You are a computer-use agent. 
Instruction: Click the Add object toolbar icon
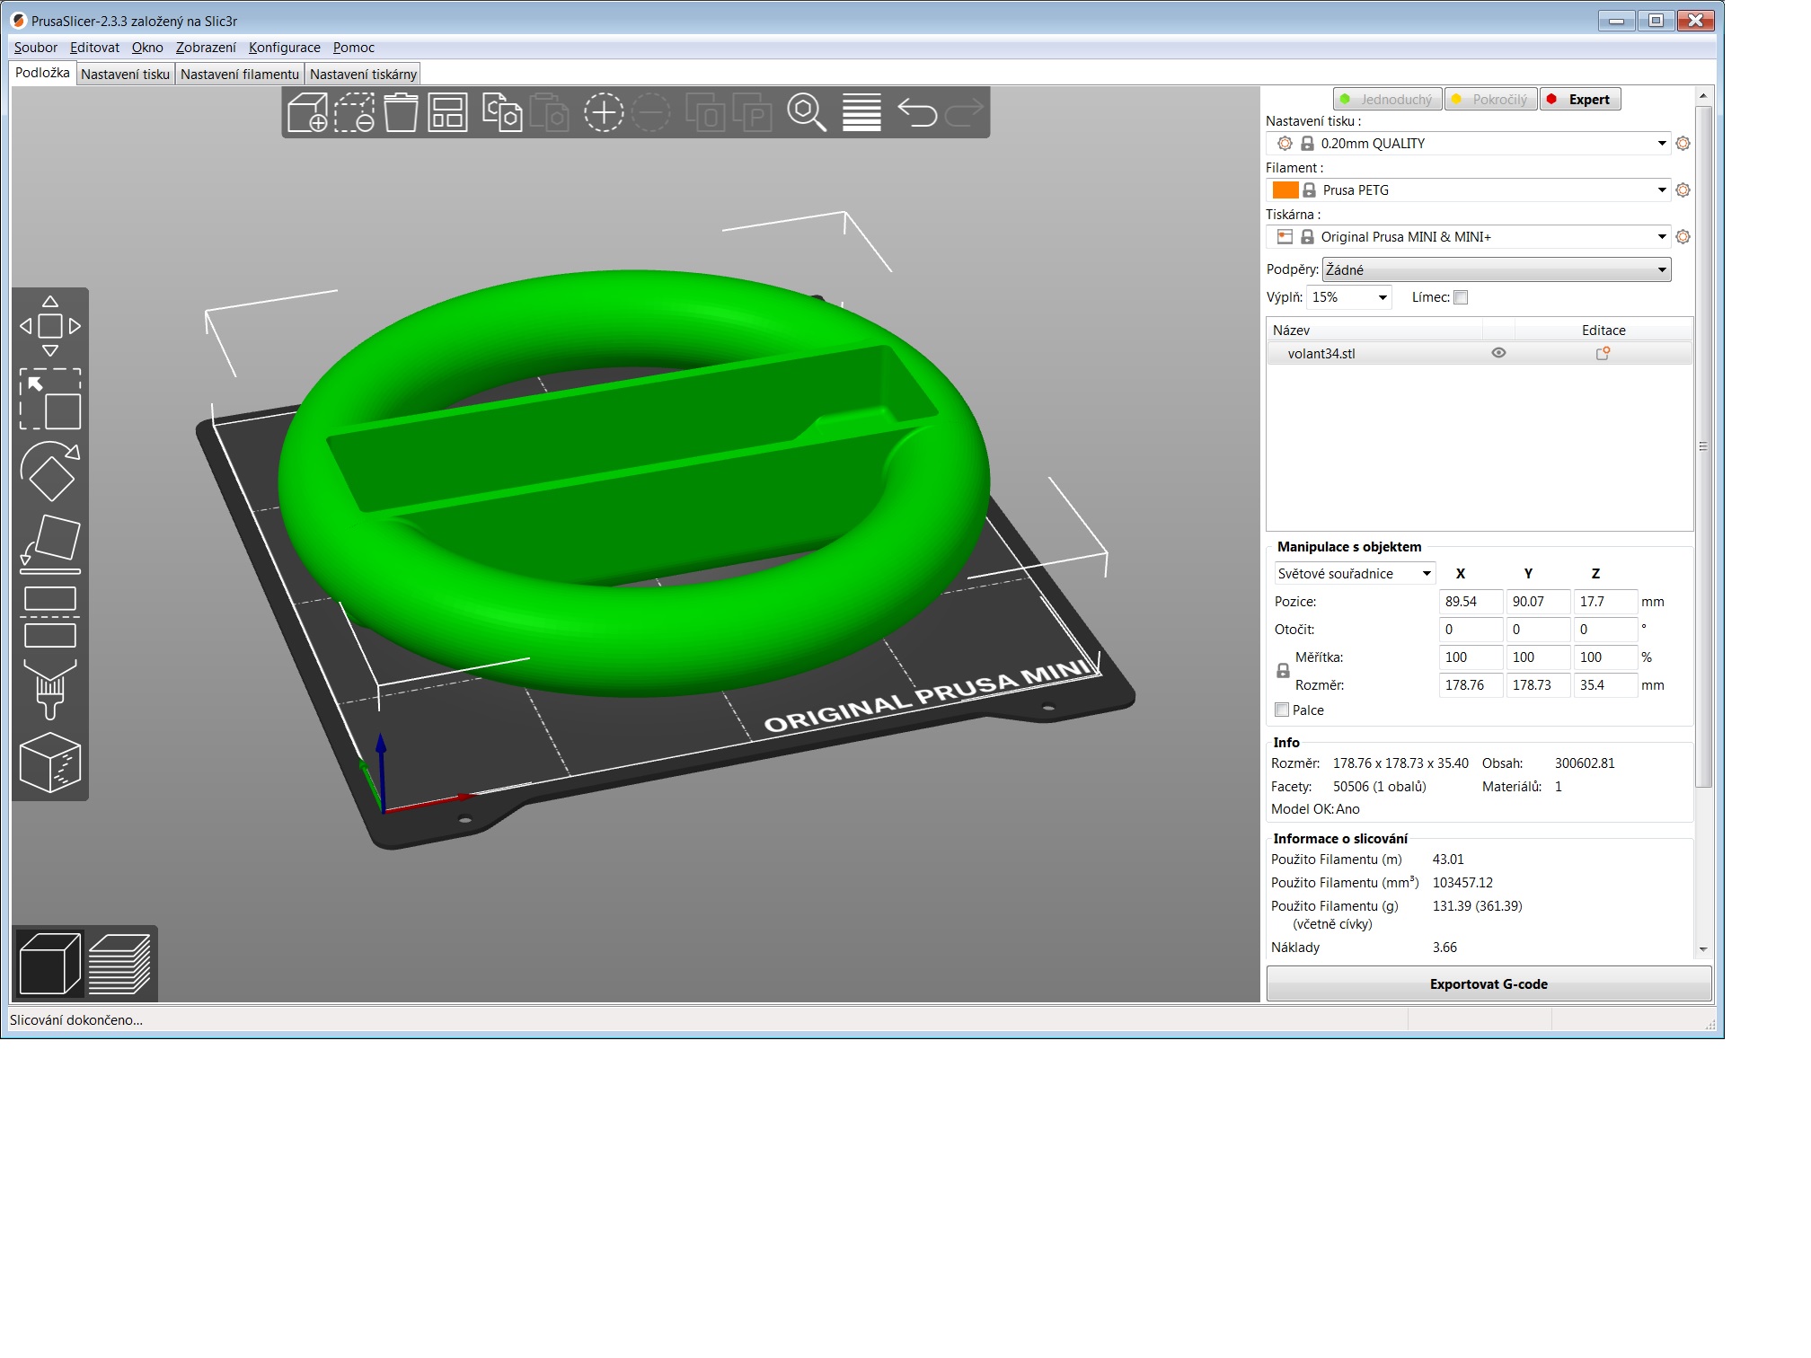(x=307, y=113)
